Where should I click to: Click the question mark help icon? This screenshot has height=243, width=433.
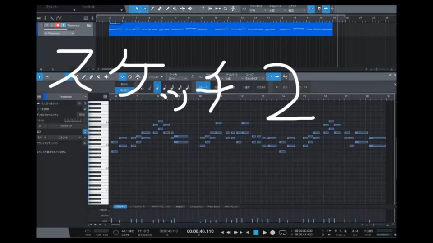click(x=203, y=9)
